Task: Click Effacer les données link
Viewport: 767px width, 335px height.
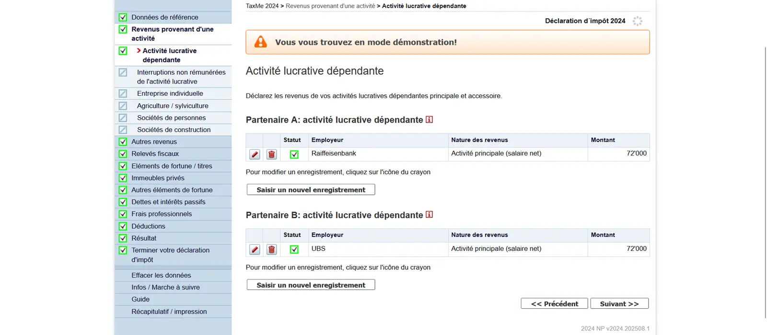Action: coord(161,275)
